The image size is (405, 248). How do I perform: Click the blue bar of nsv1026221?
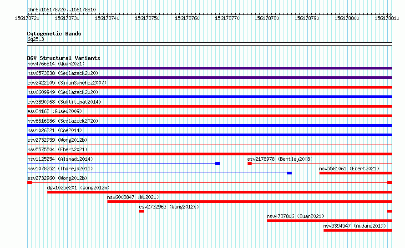[x=209, y=135]
